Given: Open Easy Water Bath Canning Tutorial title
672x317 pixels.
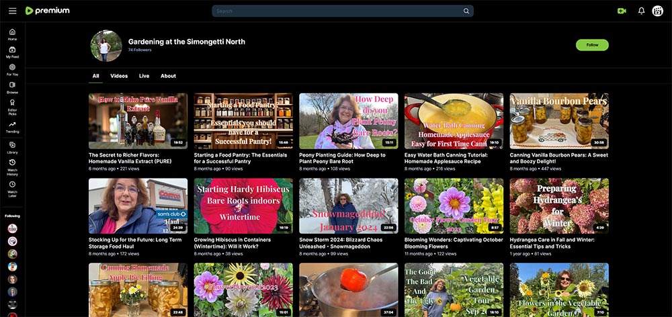Looking at the screenshot, I should click(446, 158).
